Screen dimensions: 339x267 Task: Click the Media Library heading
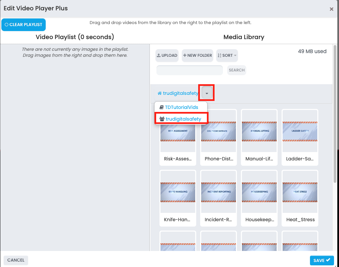[x=244, y=37]
